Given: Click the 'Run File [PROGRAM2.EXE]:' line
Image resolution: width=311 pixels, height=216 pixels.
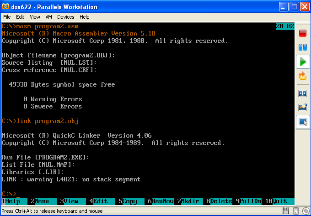Looking at the screenshot, I should tap(45, 157).
